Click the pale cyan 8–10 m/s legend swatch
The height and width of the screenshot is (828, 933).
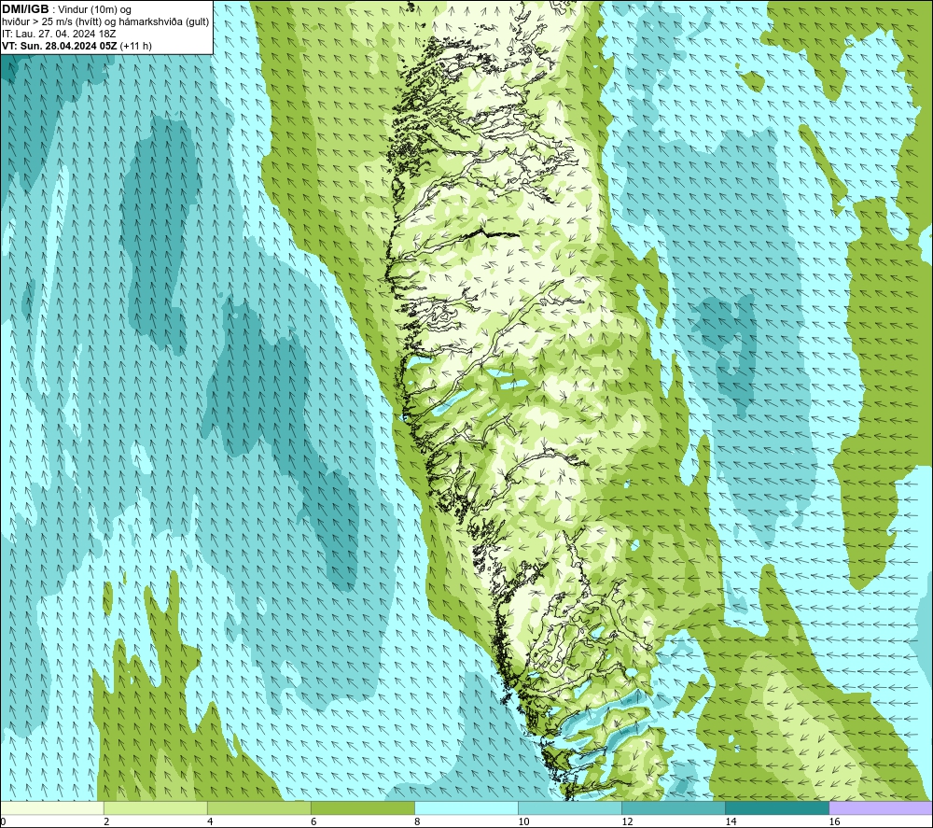[x=466, y=807]
